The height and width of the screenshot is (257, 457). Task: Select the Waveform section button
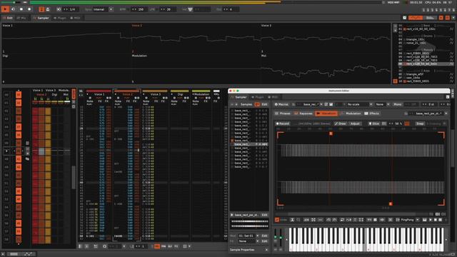coord(326,114)
